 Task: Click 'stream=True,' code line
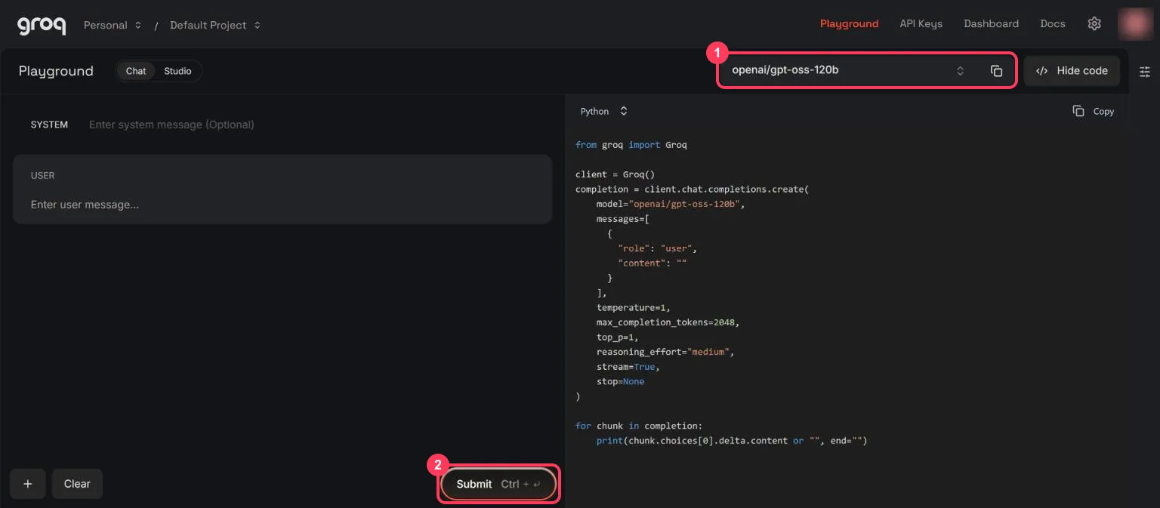point(628,367)
